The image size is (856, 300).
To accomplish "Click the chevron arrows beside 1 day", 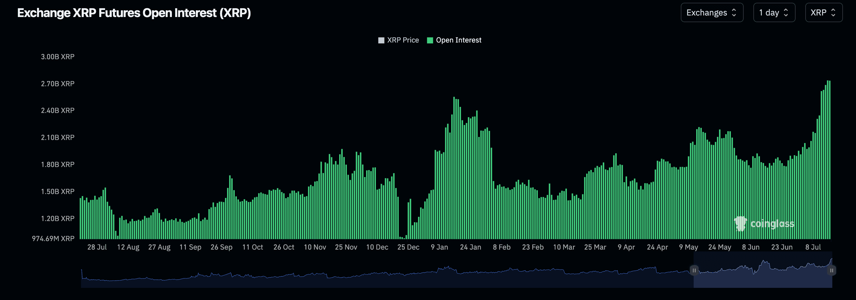I will coord(786,13).
